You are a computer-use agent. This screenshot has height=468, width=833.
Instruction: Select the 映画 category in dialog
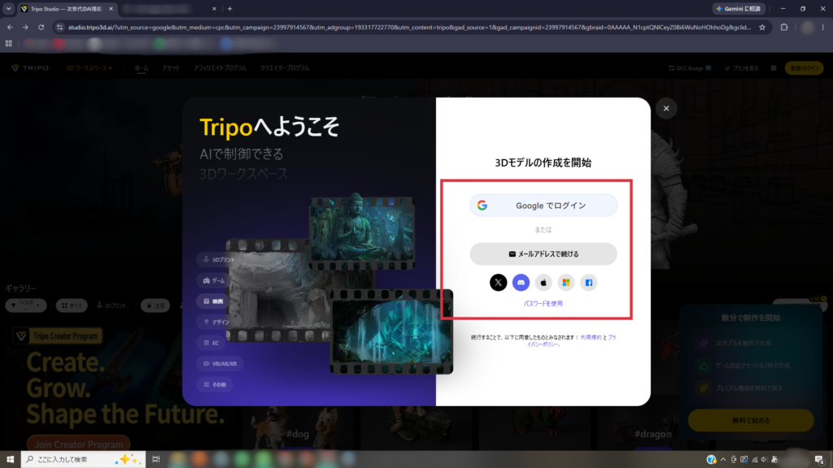click(213, 301)
